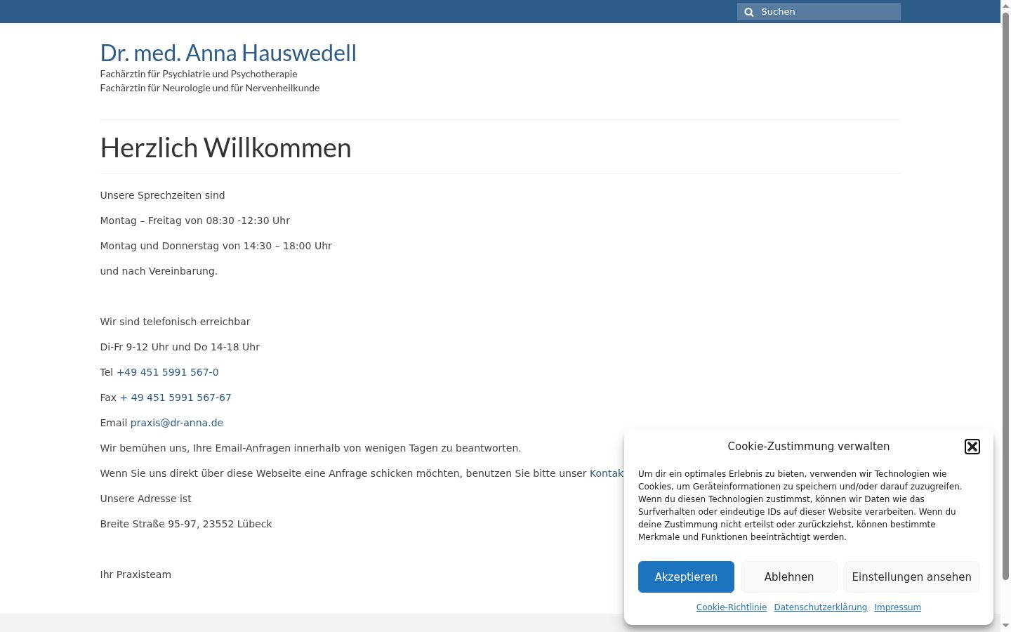Click the vertical page scrollbar thumb
This screenshot has width=1011, height=632.
tap(1005, 295)
